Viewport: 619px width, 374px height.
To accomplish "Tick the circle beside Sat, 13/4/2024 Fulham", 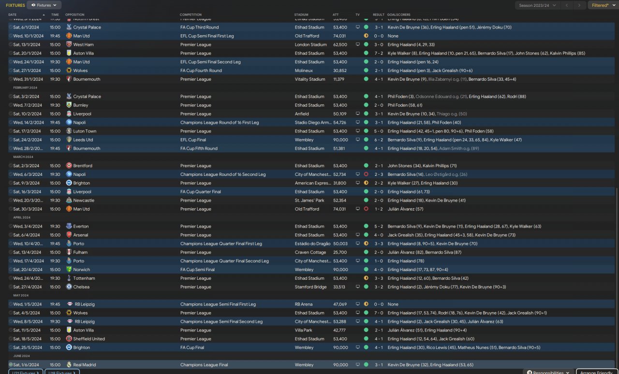I will 11,252.
